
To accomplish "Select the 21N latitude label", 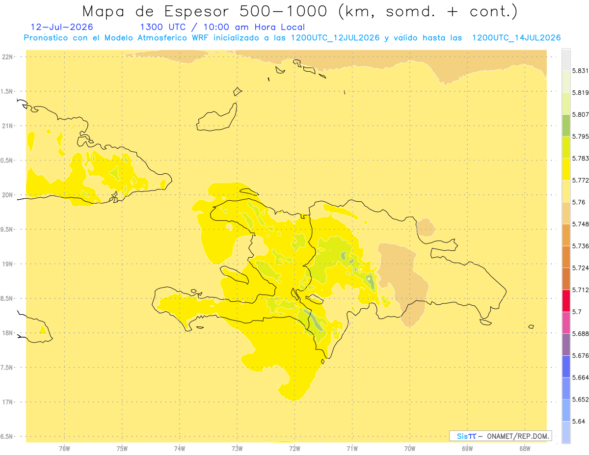I will click(7, 126).
